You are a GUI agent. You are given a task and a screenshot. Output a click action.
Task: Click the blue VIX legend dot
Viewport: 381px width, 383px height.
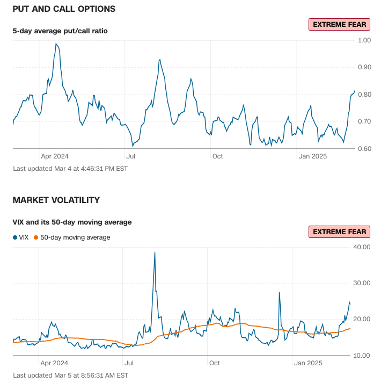click(x=15, y=237)
